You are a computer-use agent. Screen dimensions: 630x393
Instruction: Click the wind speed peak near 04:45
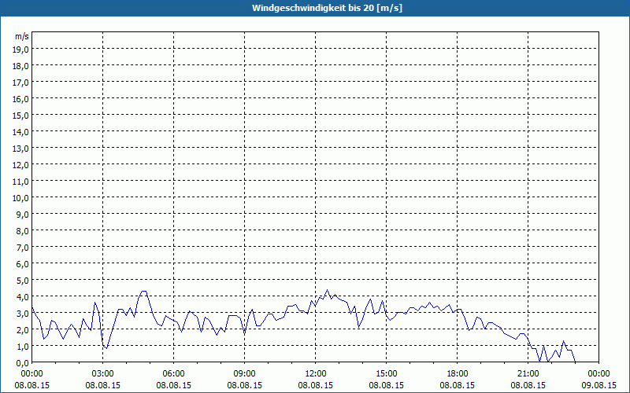pos(144,291)
